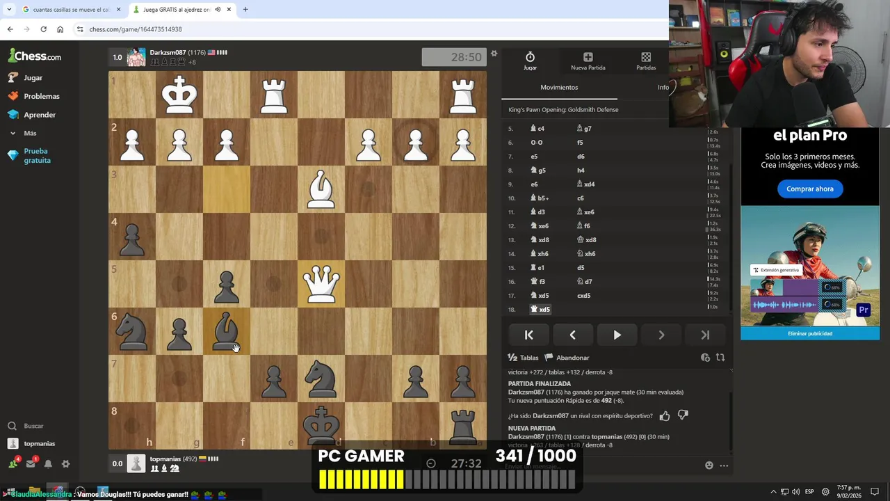Switch to the Movimientos tab
The width and height of the screenshot is (890, 501).
[x=559, y=87]
